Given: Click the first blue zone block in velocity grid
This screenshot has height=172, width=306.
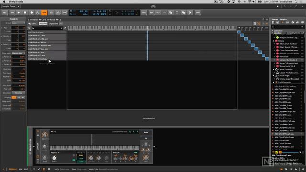Looking at the screenshot, I should 239,32.
